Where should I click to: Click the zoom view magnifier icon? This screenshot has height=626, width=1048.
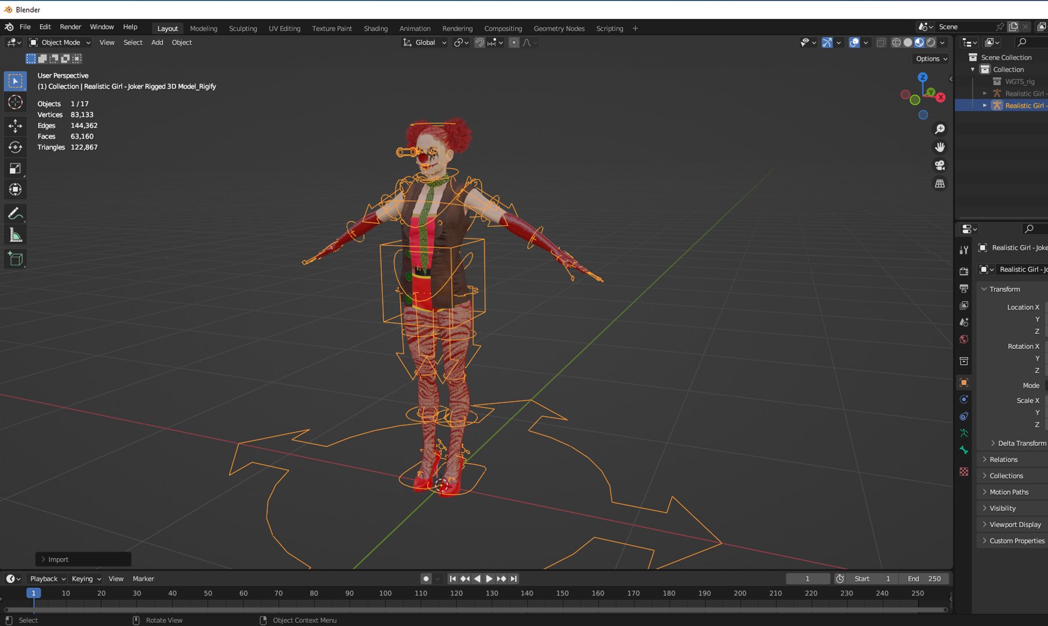[x=940, y=129]
